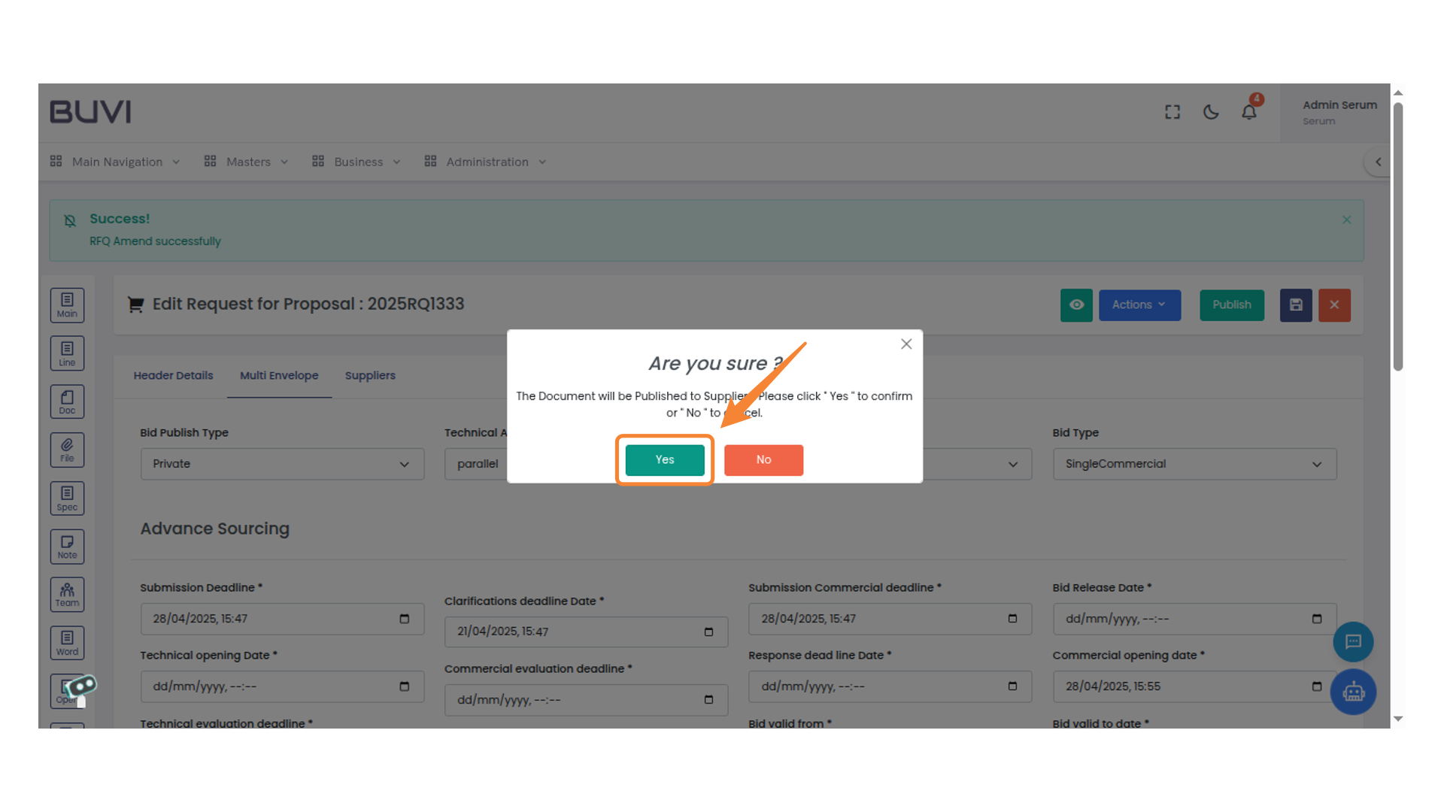Cancel the dialog by clicking No
The image size is (1444, 812).
763,459
